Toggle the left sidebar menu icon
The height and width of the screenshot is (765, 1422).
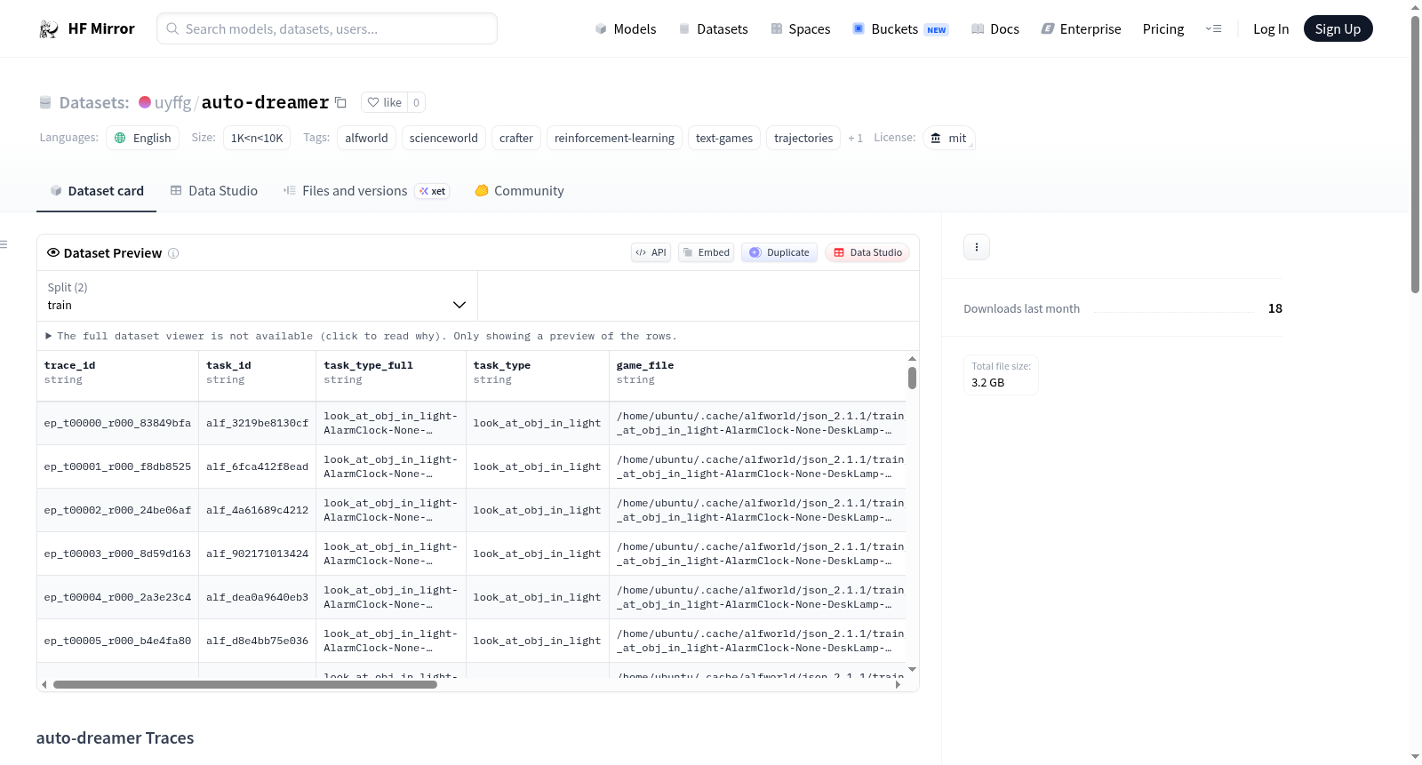click(4, 244)
